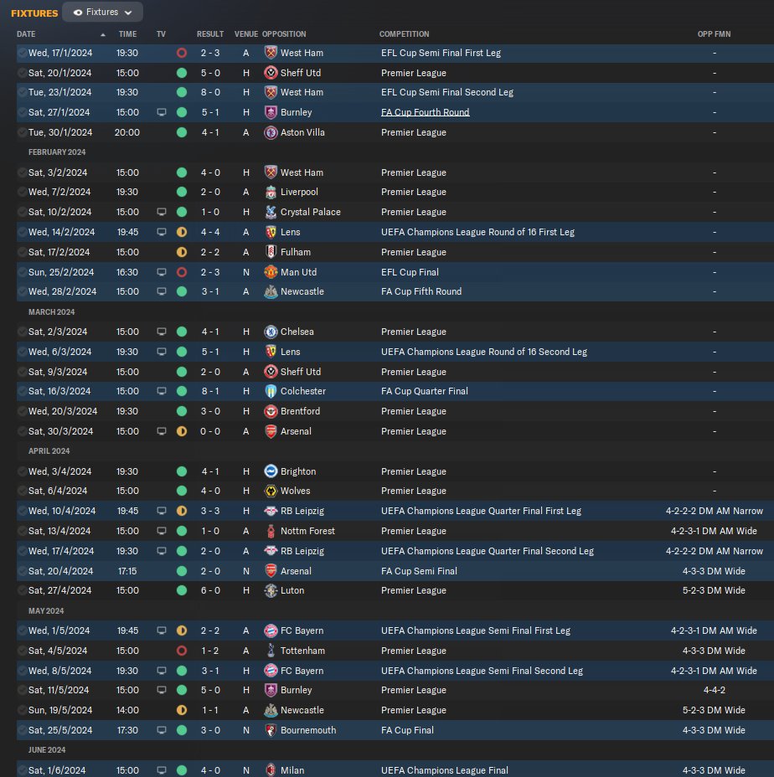Click the VENUE column header
The width and height of the screenshot is (774, 777).
(246, 34)
